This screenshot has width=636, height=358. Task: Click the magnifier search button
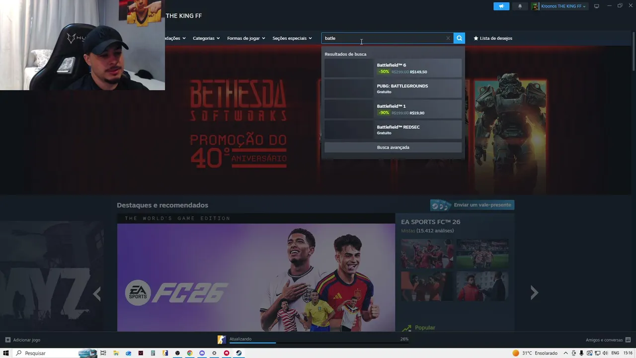pos(459,38)
